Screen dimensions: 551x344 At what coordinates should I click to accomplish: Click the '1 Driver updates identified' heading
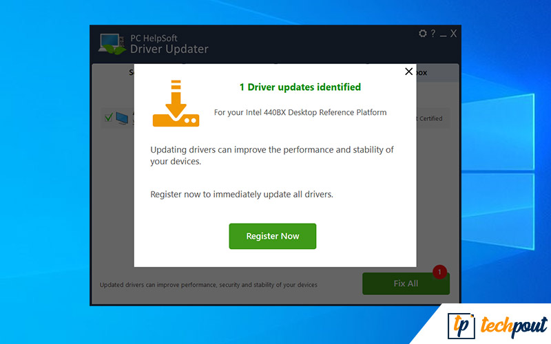(x=300, y=87)
